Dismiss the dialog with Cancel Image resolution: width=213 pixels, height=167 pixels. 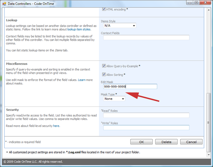pos(191,142)
